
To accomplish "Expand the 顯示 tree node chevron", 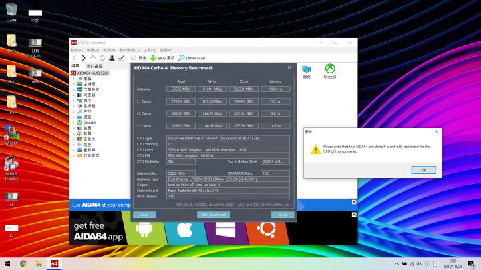I will pos(74,101).
